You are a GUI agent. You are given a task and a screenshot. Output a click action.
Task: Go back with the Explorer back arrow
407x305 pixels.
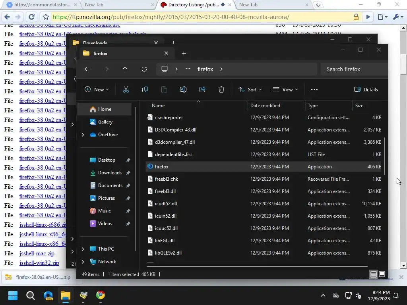pos(87,69)
